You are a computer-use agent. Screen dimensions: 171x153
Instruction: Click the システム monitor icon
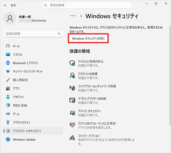tap(8, 54)
